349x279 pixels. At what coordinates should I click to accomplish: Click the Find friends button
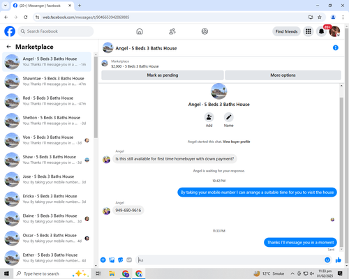(x=286, y=31)
